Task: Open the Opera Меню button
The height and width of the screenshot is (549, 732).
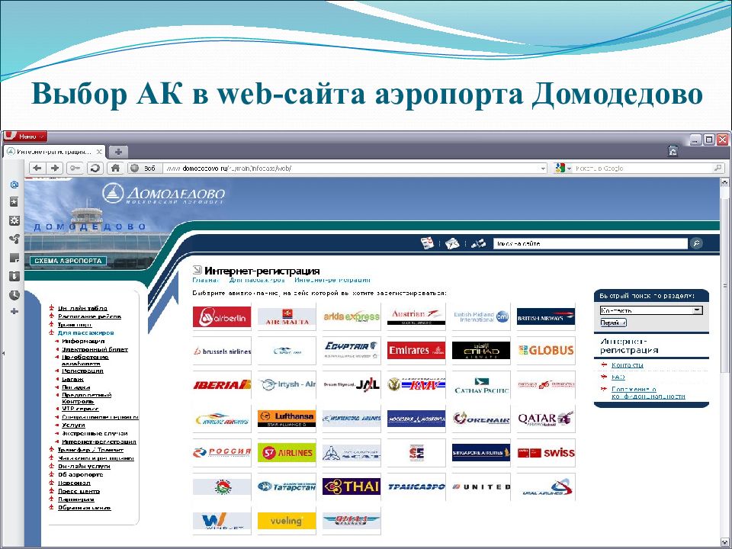Action: pos(26,136)
